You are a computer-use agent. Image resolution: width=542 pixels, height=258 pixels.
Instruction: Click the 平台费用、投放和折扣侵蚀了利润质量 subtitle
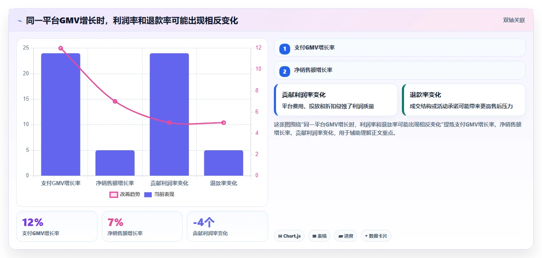coord(328,106)
